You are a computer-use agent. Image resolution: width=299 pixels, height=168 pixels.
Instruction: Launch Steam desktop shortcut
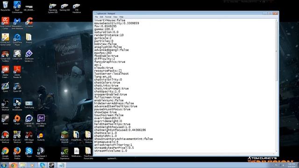point(5,119)
